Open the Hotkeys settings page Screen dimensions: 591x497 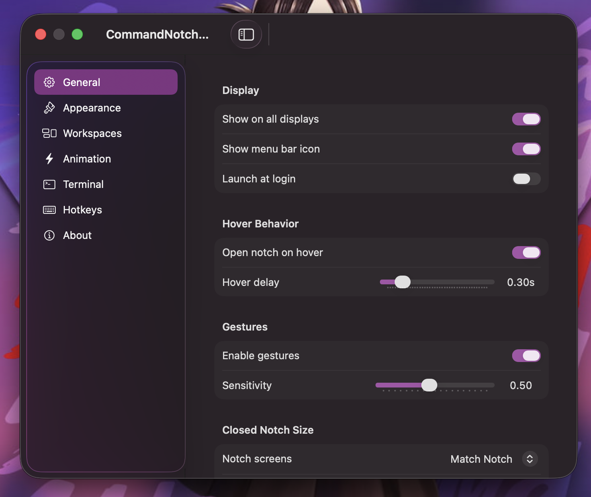pyautogui.click(x=82, y=209)
